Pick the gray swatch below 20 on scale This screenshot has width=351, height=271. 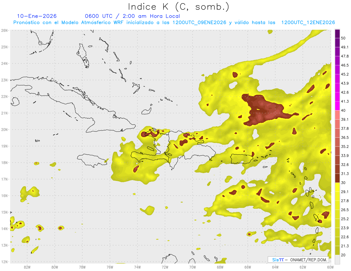337,259
